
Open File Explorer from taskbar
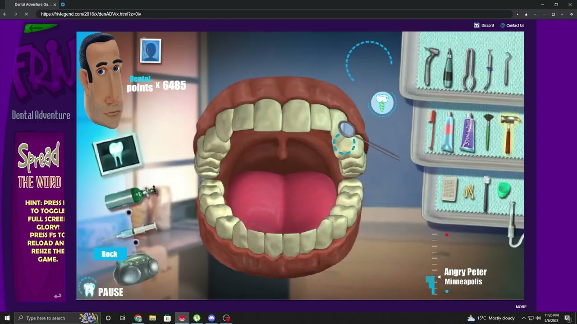tap(152, 318)
